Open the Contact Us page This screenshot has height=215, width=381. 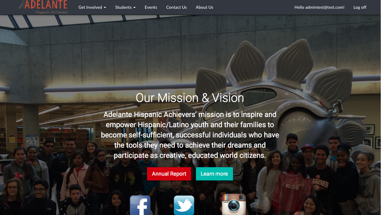coord(176,7)
